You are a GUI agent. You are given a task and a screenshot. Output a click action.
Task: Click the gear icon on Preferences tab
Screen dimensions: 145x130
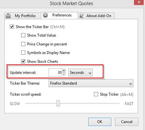[x=45, y=15]
